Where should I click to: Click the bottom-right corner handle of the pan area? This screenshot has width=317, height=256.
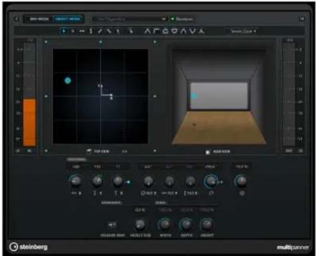coord(155,151)
